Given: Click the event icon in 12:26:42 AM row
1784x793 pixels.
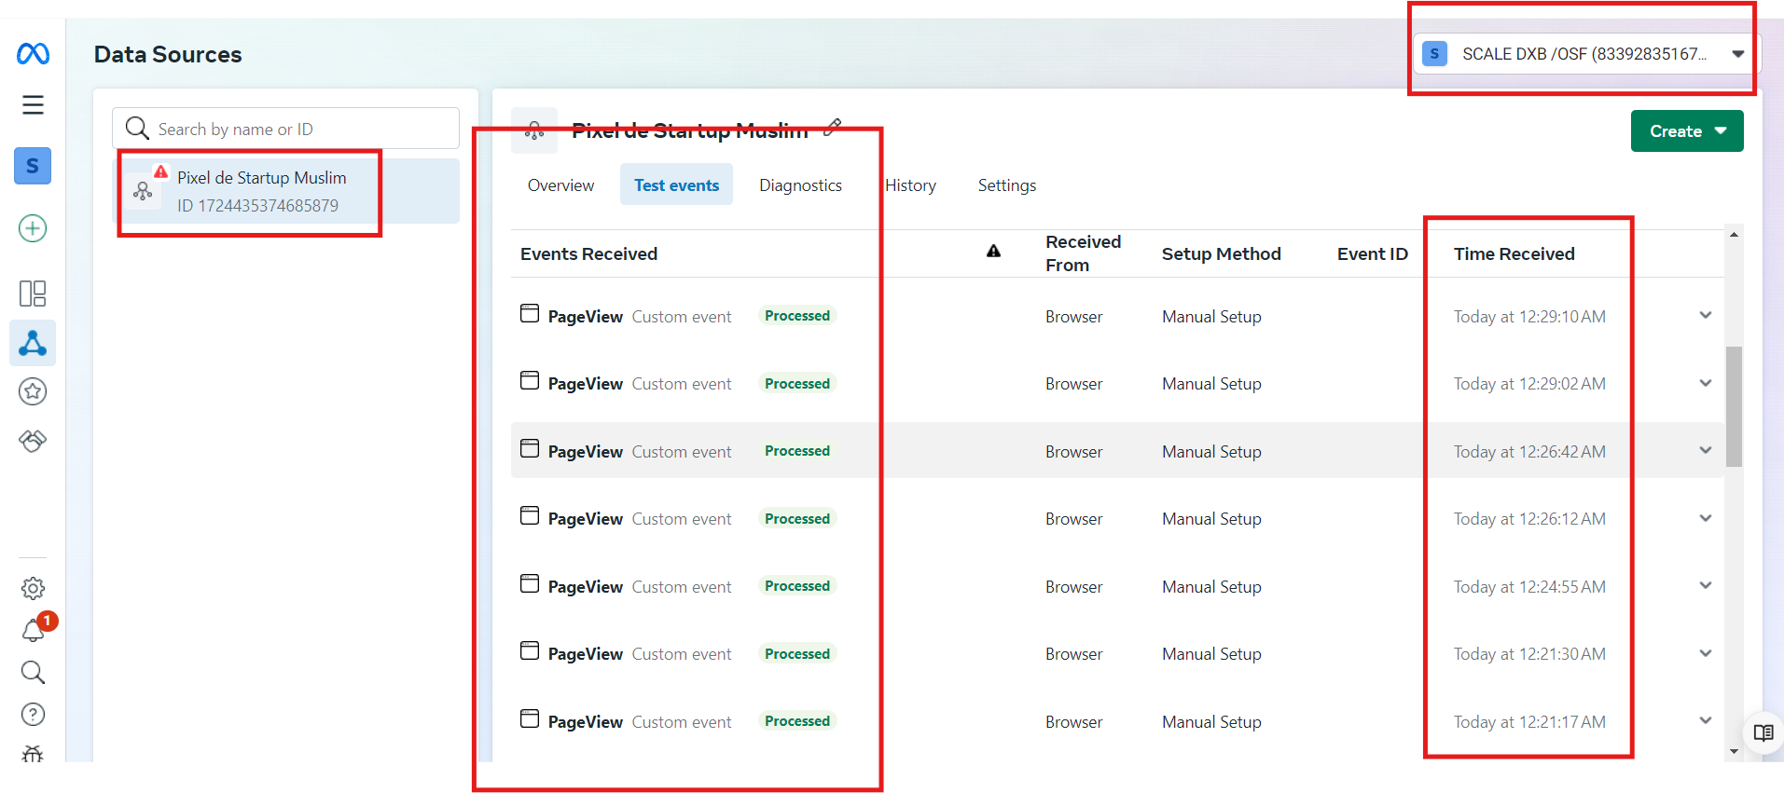Looking at the screenshot, I should 530,448.
